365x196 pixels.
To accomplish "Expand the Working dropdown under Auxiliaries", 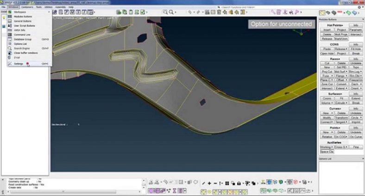I will [327, 147].
